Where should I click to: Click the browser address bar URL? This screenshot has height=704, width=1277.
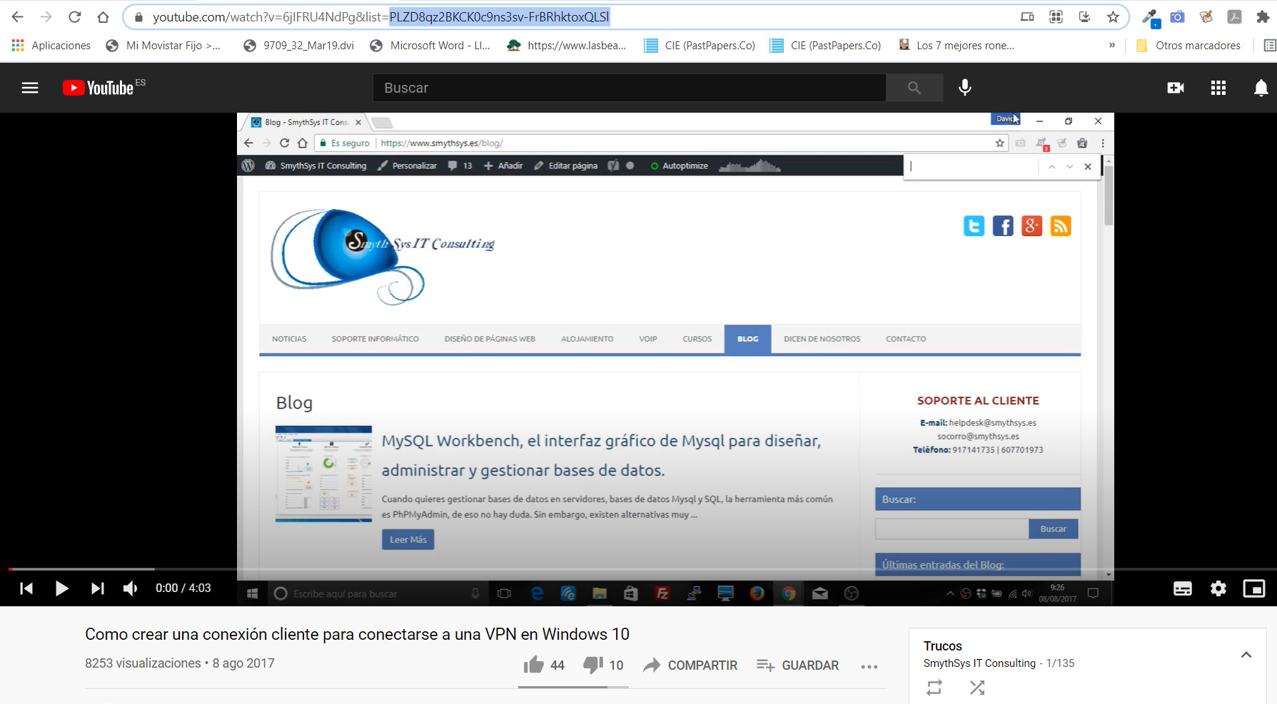381,17
